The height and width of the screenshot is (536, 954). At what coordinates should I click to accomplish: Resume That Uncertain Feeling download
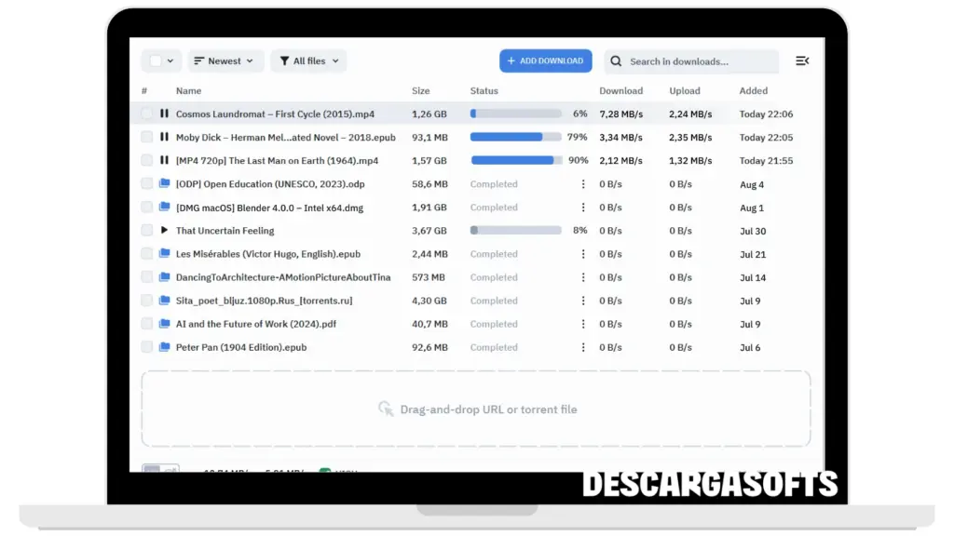point(165,230)
